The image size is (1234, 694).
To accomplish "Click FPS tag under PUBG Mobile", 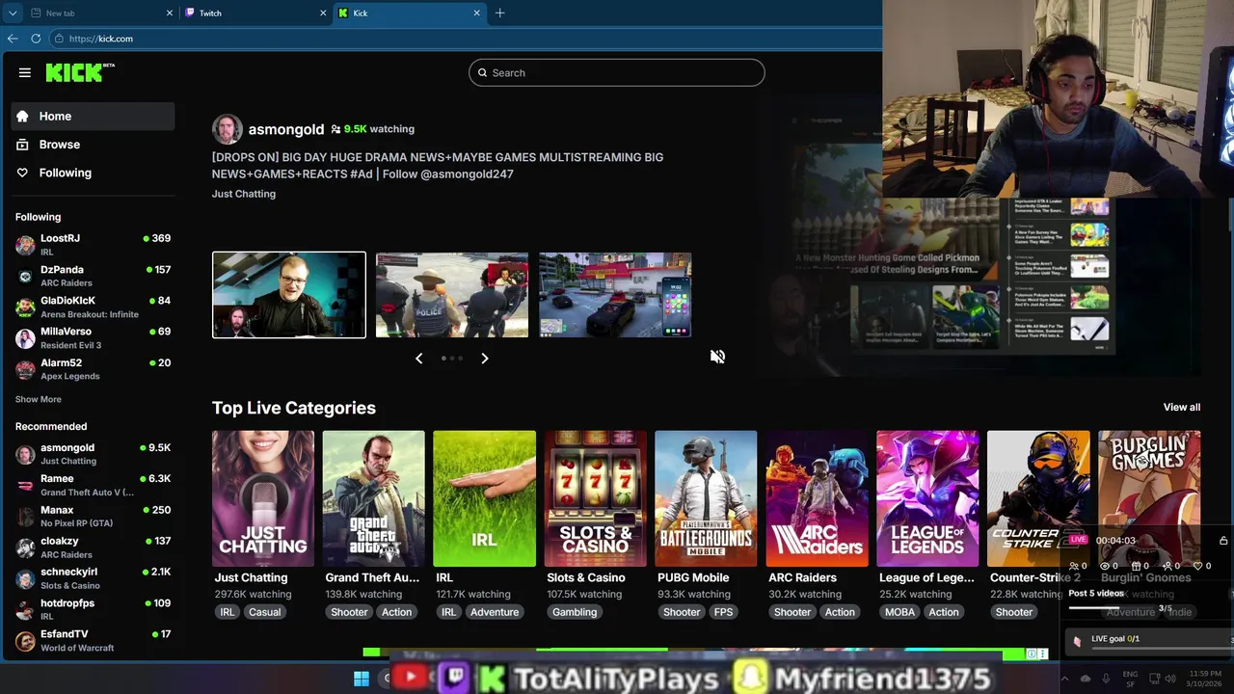I will [x=723, y=612].
